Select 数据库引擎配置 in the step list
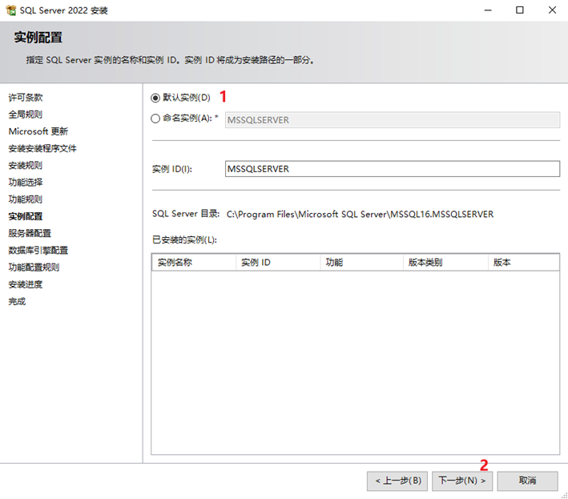This screenshot has height=499, width=568. (x=38, y=250)
